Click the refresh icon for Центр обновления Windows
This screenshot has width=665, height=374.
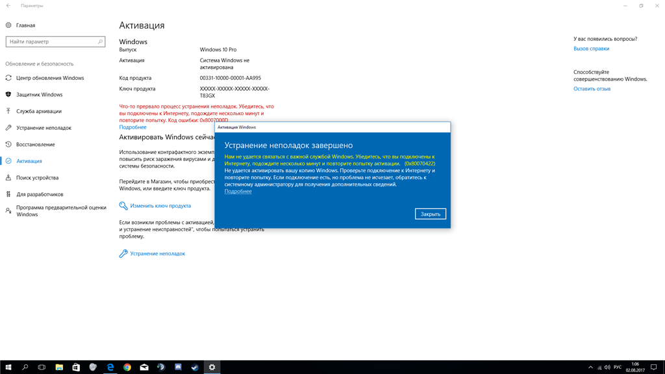[8, 78]
